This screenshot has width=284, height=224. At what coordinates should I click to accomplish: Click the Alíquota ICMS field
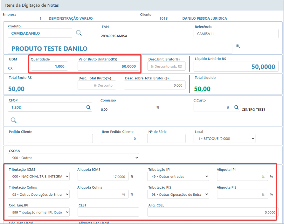[x=103, y=176]
